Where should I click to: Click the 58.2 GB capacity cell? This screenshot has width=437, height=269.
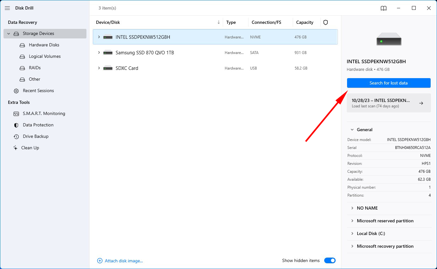click(x=301, y=68)
